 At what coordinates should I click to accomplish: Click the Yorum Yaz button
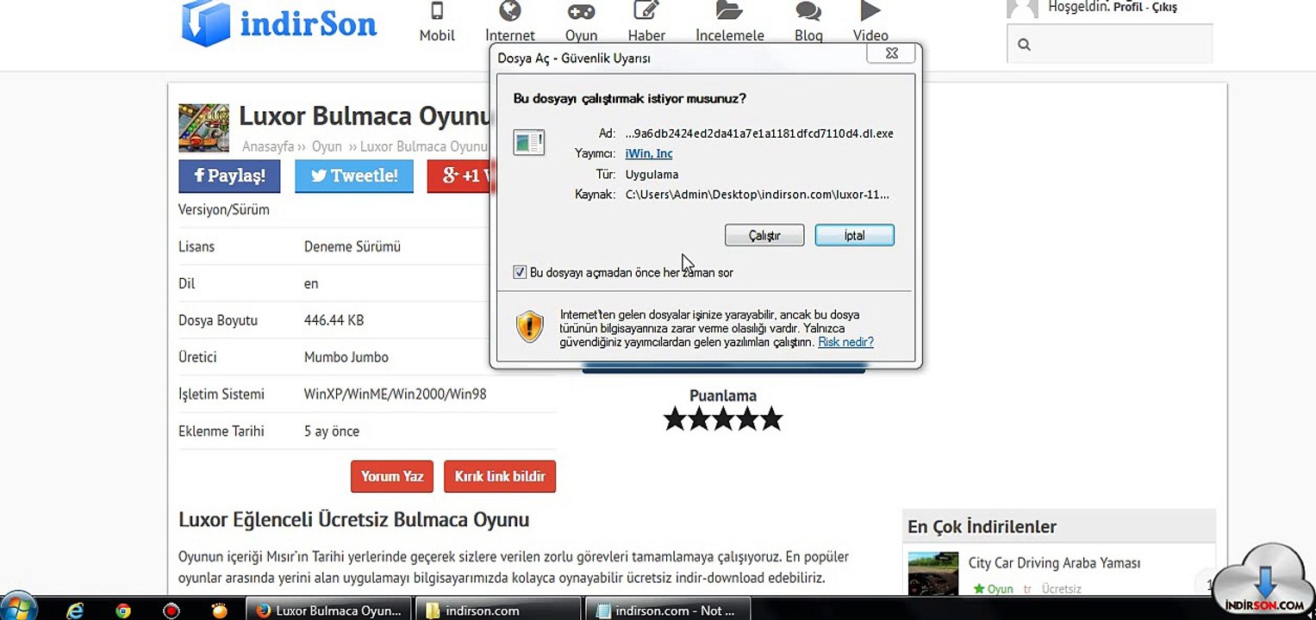click(x=392, y=476)
